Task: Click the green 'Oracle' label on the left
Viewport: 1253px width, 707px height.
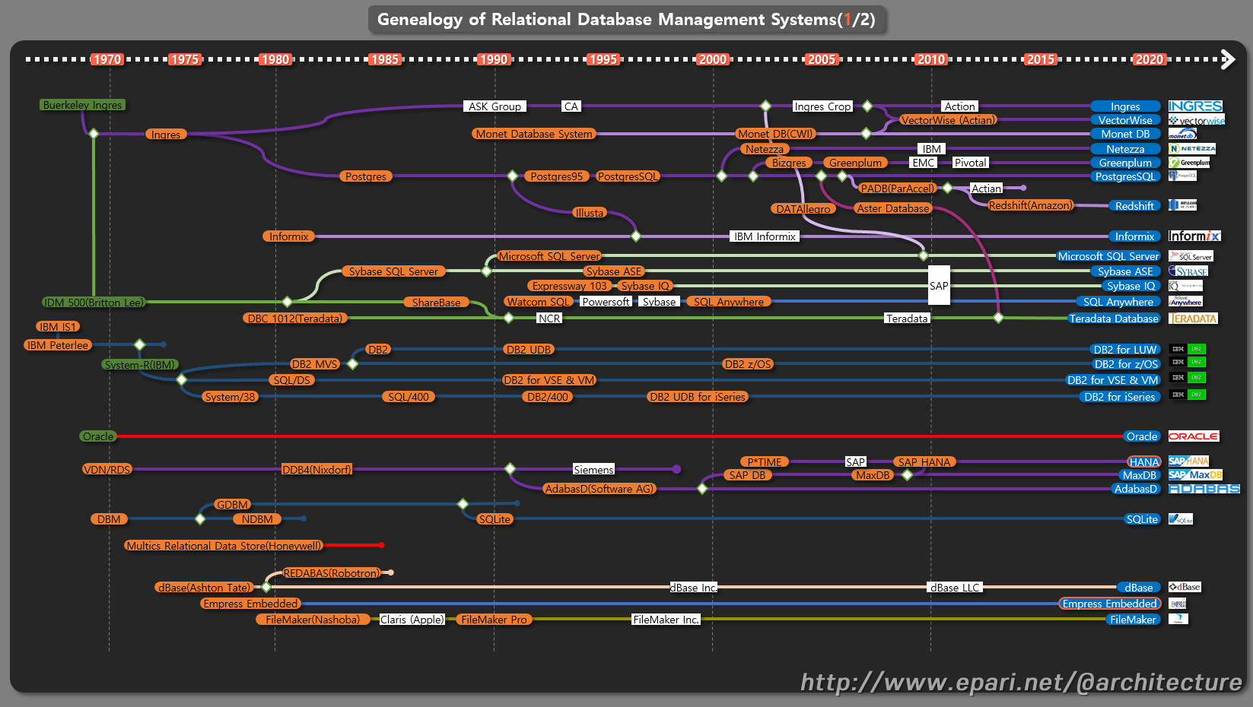Action: coord(98,436)
